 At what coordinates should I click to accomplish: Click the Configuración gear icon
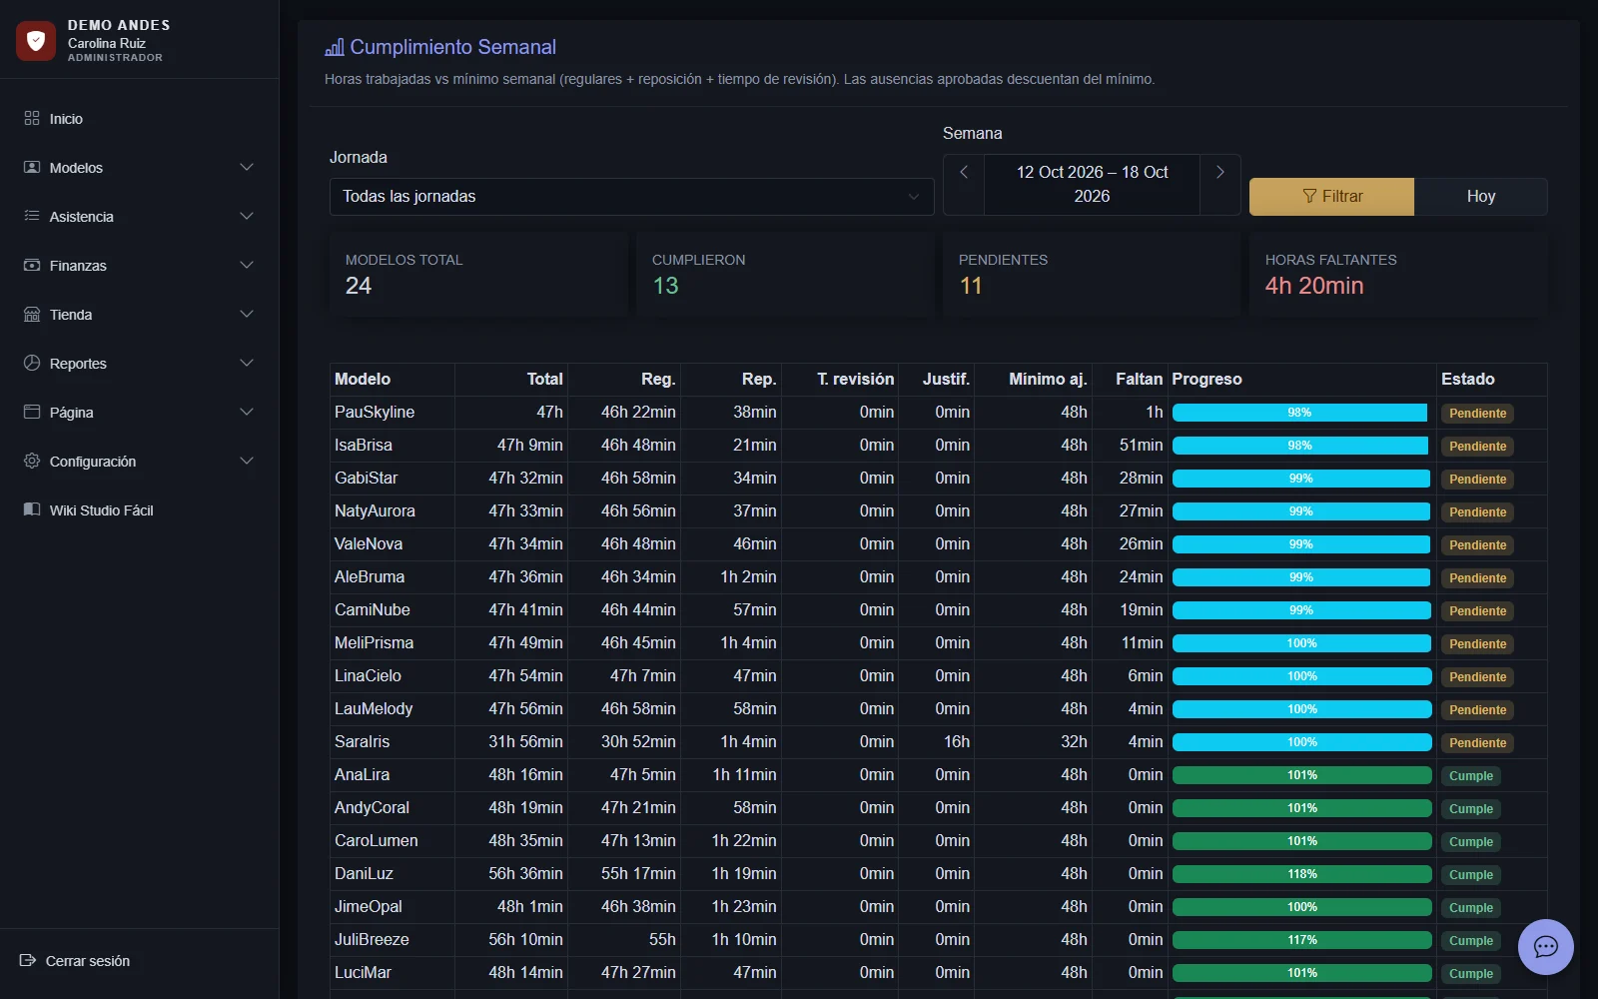[32, 461]
